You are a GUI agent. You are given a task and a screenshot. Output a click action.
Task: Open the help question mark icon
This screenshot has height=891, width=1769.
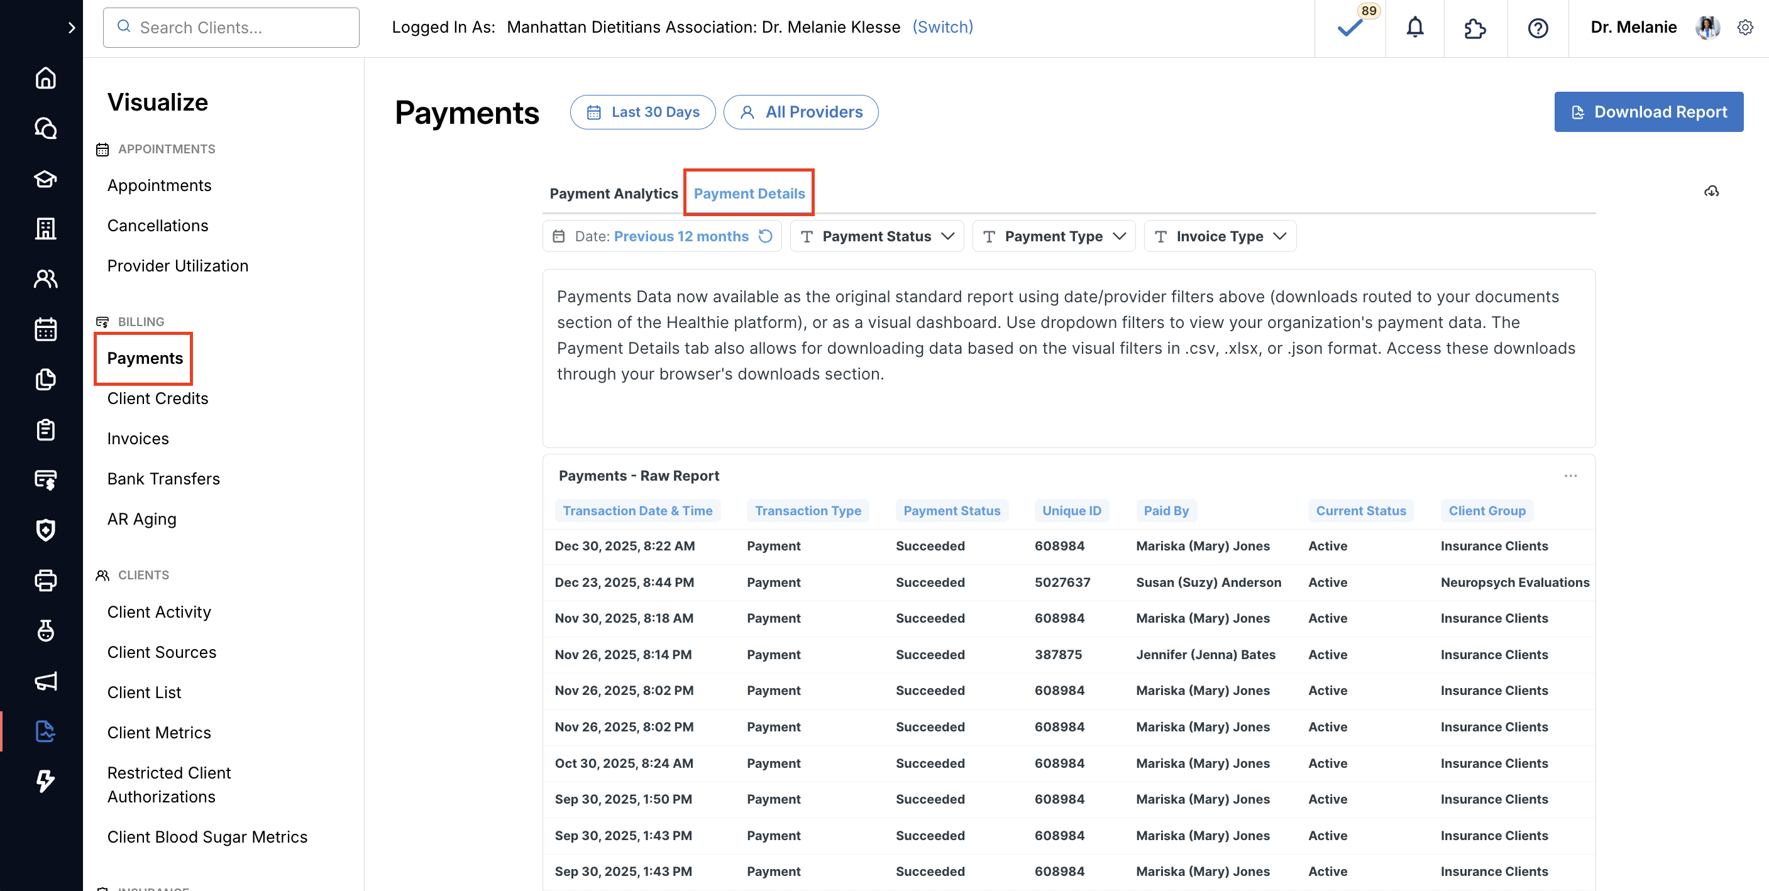pos(1538,28)
